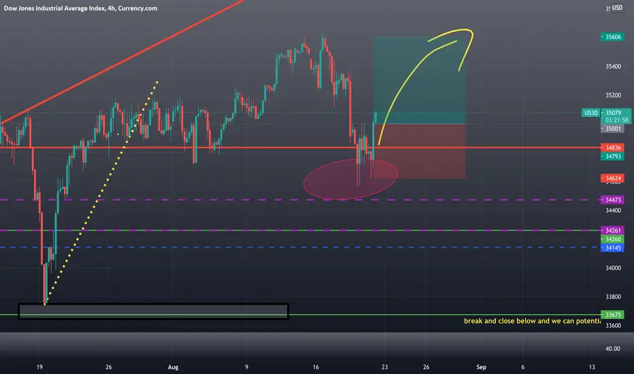Screen dimensions: 634x374
Task: Select the black rectangle support zone drawing
Action: pyautogui.click(x=153, y=311)
